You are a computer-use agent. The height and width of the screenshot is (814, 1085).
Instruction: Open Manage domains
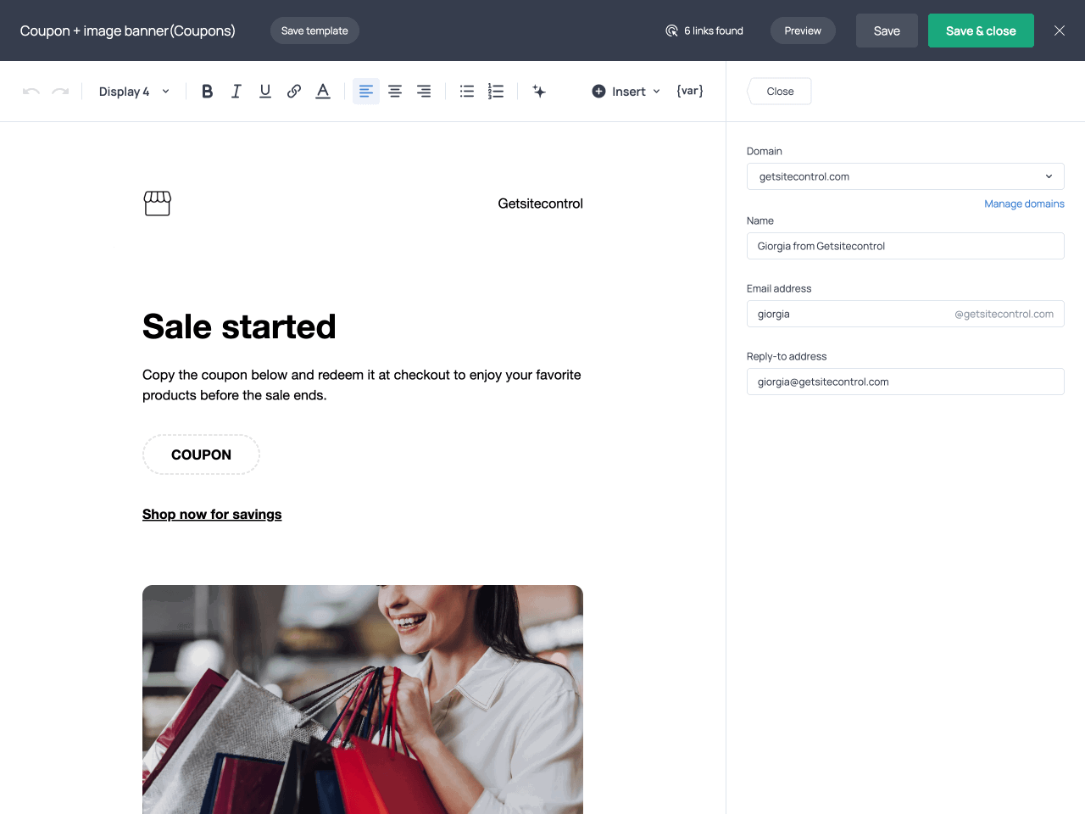tap(1024, 203)
